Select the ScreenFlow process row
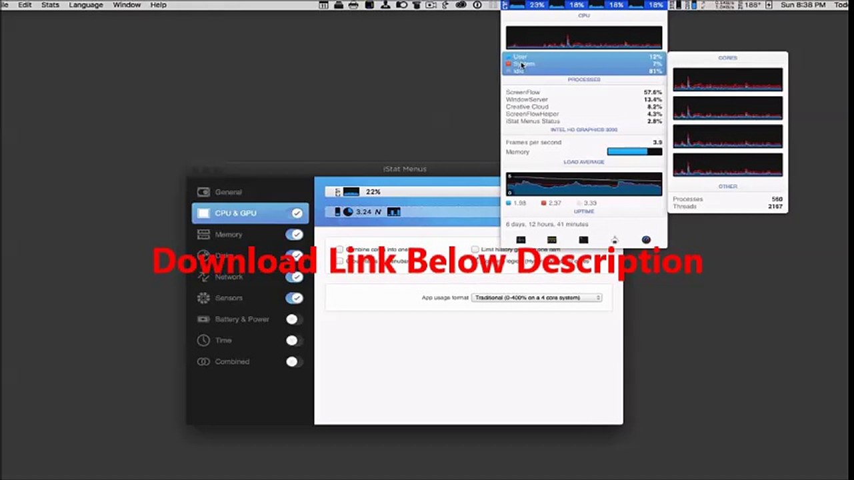Image resolution: width=854 pixels, height=480 pixels. [584, 93]
